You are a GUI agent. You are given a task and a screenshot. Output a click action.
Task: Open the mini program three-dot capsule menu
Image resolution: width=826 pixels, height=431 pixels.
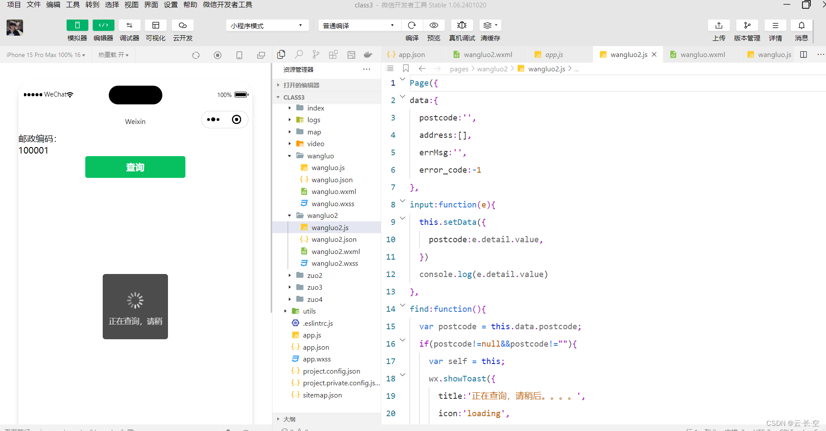[213, 120]
